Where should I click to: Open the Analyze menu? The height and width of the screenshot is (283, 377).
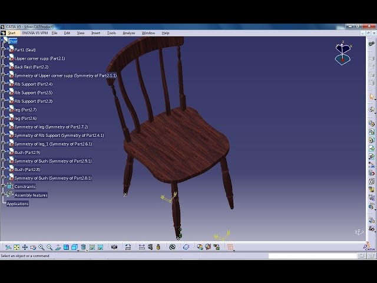pyautogui.click(x=128, y=33)
